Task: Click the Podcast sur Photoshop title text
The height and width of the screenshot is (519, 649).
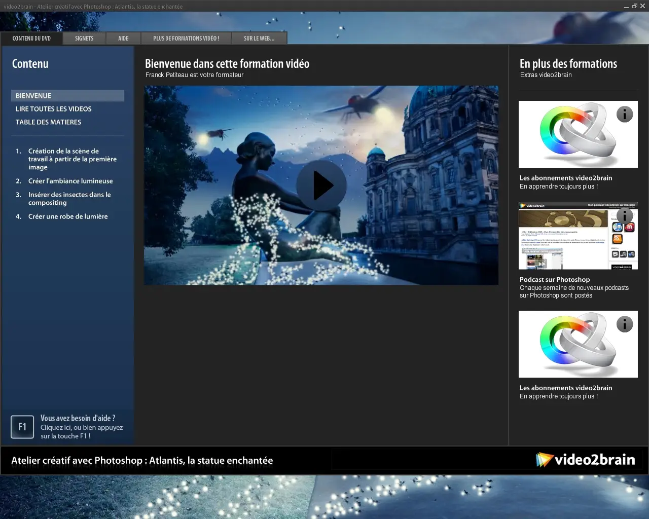Action: click(x=555, y=280)
